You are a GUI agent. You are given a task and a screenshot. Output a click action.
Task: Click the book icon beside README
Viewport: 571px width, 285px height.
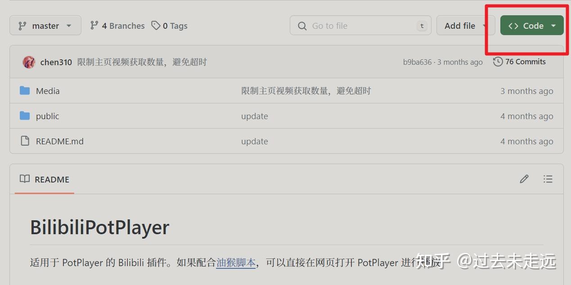point(25,179)
